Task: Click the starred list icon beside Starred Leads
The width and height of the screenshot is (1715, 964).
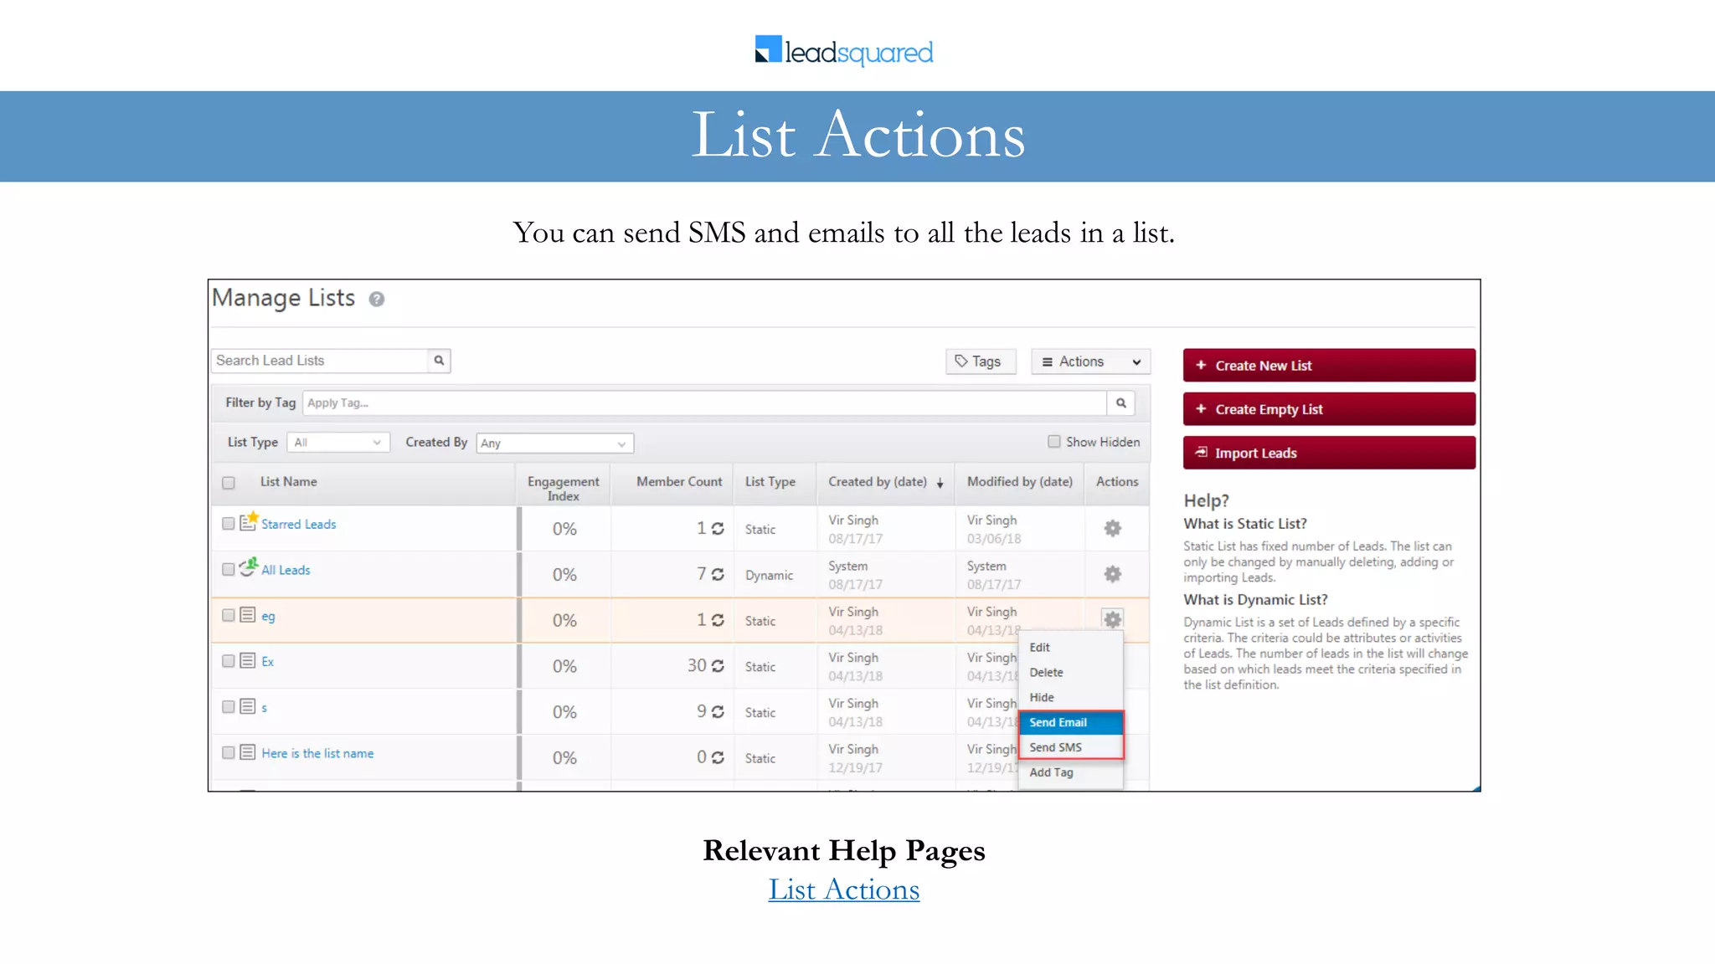Action: point(249,521)
